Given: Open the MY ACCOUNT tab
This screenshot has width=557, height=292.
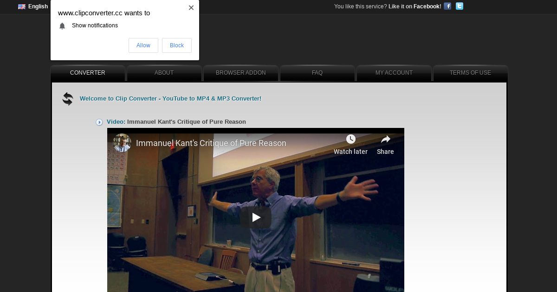Looking at the screenshot, I should coord(394,73).
